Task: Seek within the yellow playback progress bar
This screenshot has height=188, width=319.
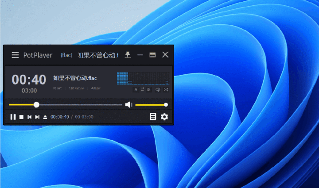Action: pos(66,105)
